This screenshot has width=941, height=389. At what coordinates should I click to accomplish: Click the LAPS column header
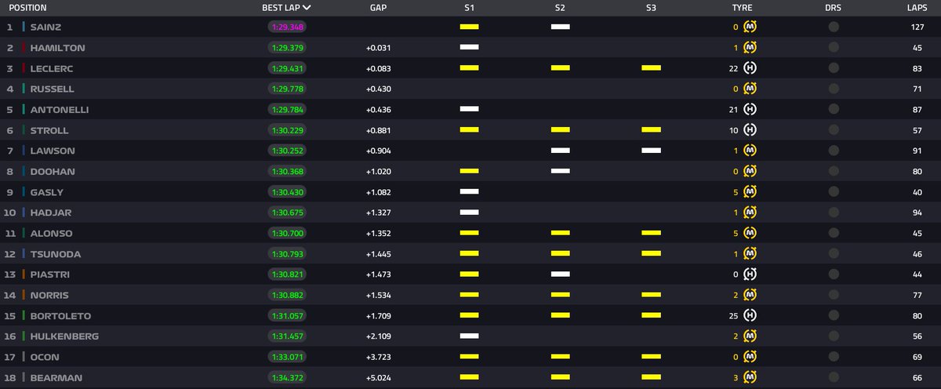tap(916, 8)
